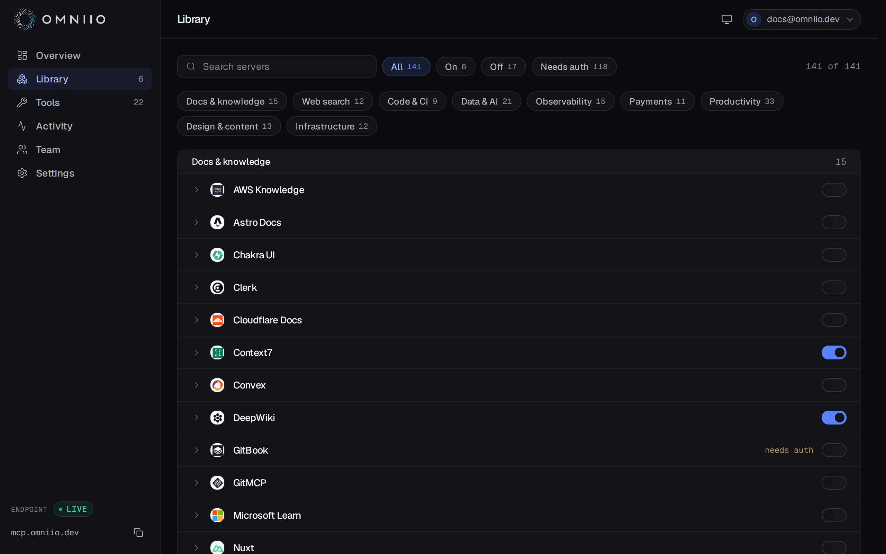Filter by Data & AI category
Viewport: 886px width, 554px height.
pos(486,101)
